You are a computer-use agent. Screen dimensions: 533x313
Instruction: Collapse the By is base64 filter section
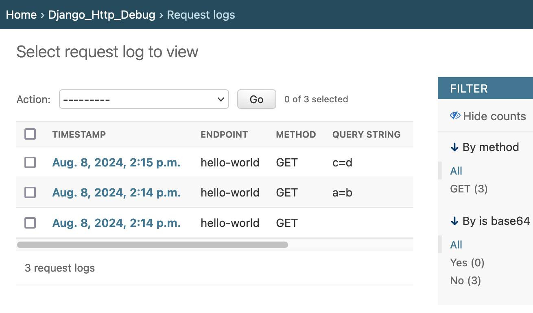490,221
